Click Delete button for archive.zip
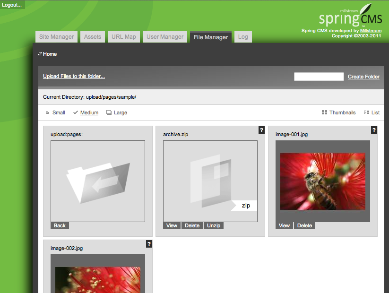Screen dimensions: 389x293 [192, 225]
